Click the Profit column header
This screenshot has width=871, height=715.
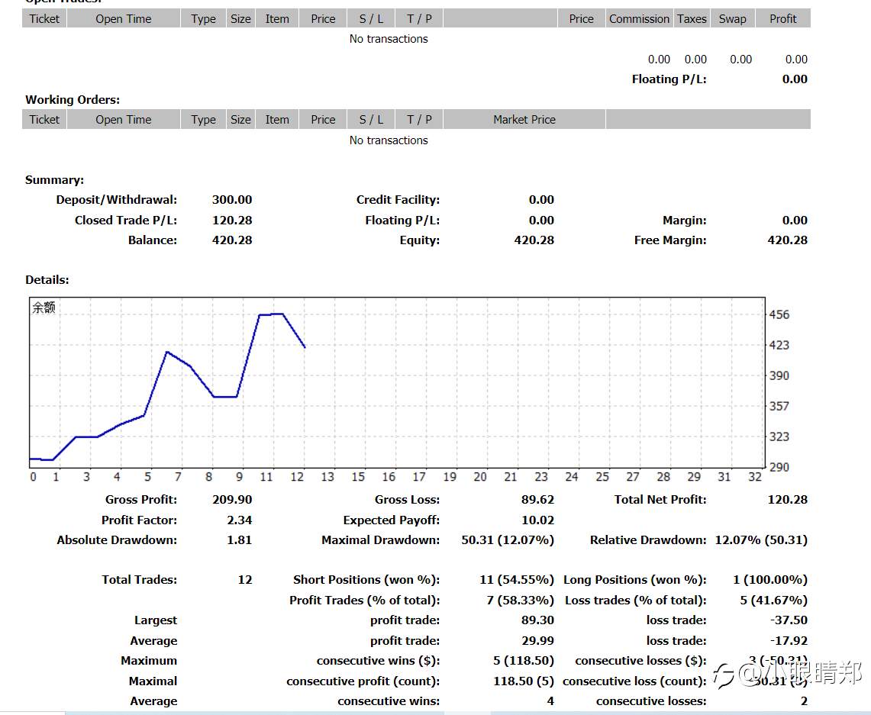click(x=783, y=19)
